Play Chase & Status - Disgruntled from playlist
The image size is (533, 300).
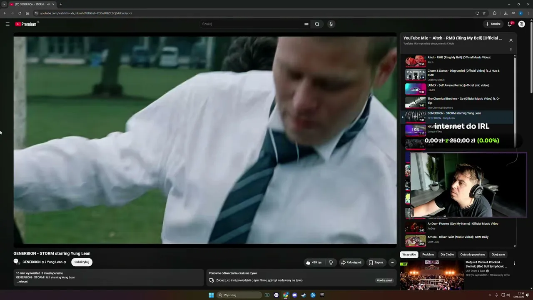(458, 75)
